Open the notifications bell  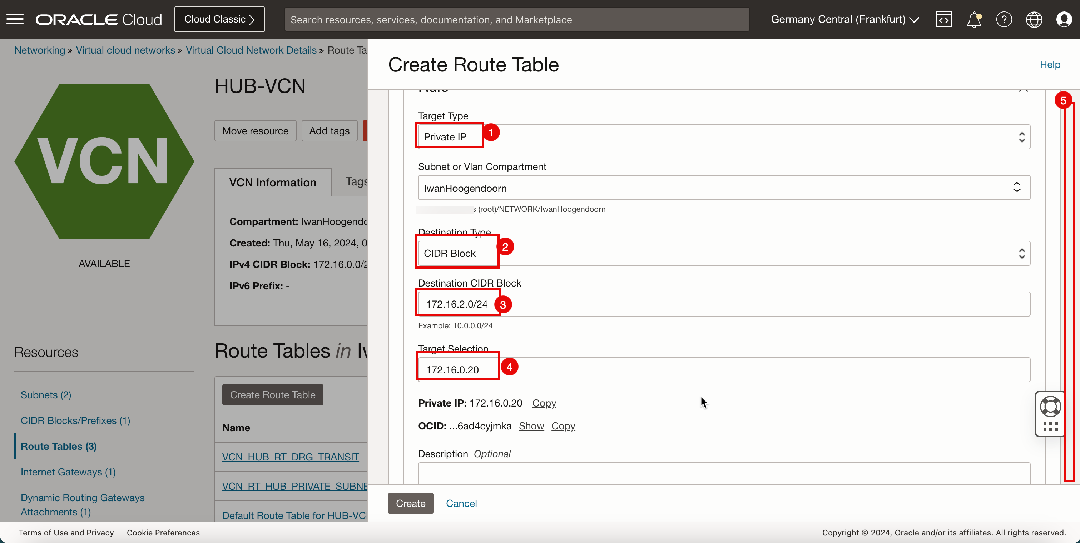click(x=974, y=19)
